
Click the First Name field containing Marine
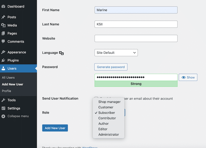(x=136, y=10)
